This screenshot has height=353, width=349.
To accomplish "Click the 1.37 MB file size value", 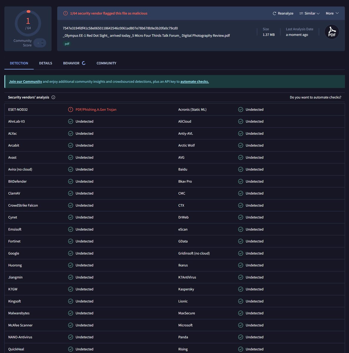I will coord(269,35).
